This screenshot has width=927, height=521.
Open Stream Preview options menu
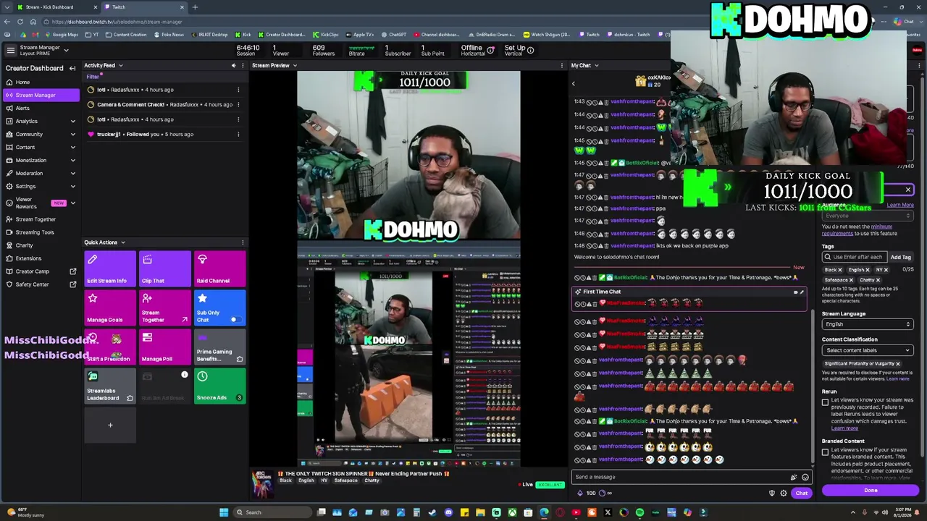[x=561, y=66]
